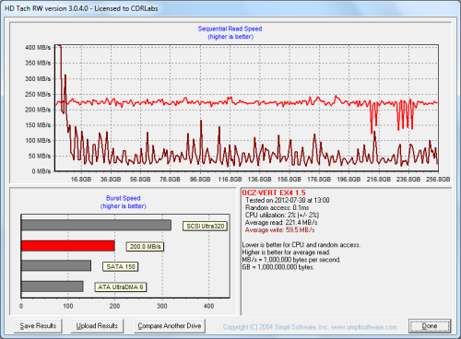461x339 pixels.
Task: Click the Done button
Action: click(x=430, y=326)
